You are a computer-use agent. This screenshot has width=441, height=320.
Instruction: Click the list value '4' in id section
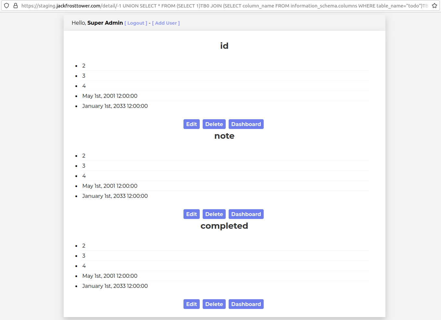[x=84, y=86]
